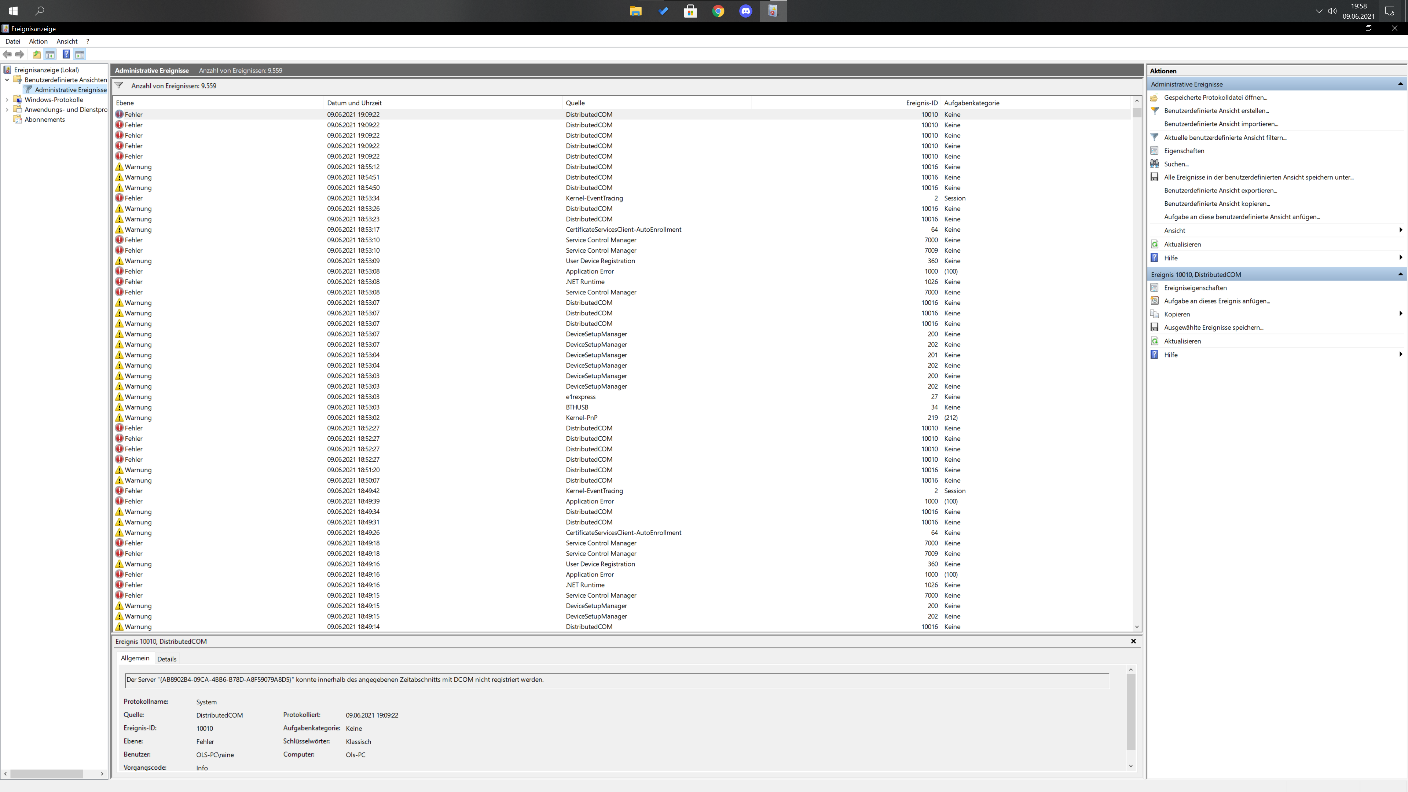Expand Anwendungs- und Dienstprotokolle node
Viewport: 1408px width, 792px height.
[7, 109]
